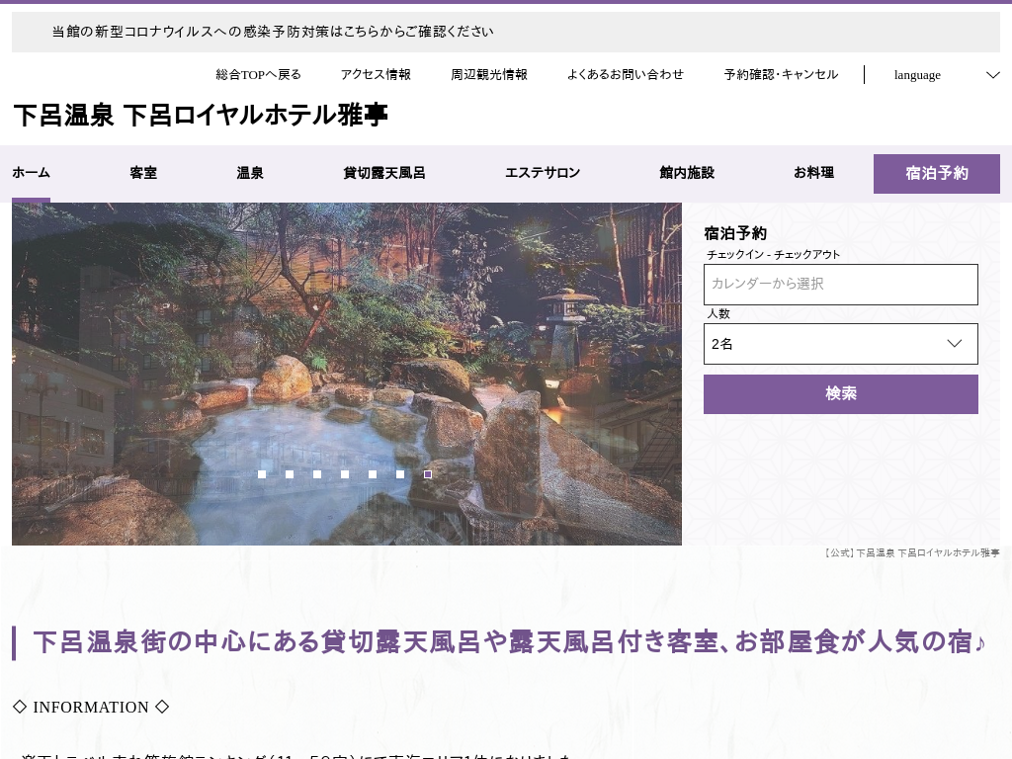
Task: Open the 人数 guest count dropdown
Action: pyautogui.click(x=840, y=343)
